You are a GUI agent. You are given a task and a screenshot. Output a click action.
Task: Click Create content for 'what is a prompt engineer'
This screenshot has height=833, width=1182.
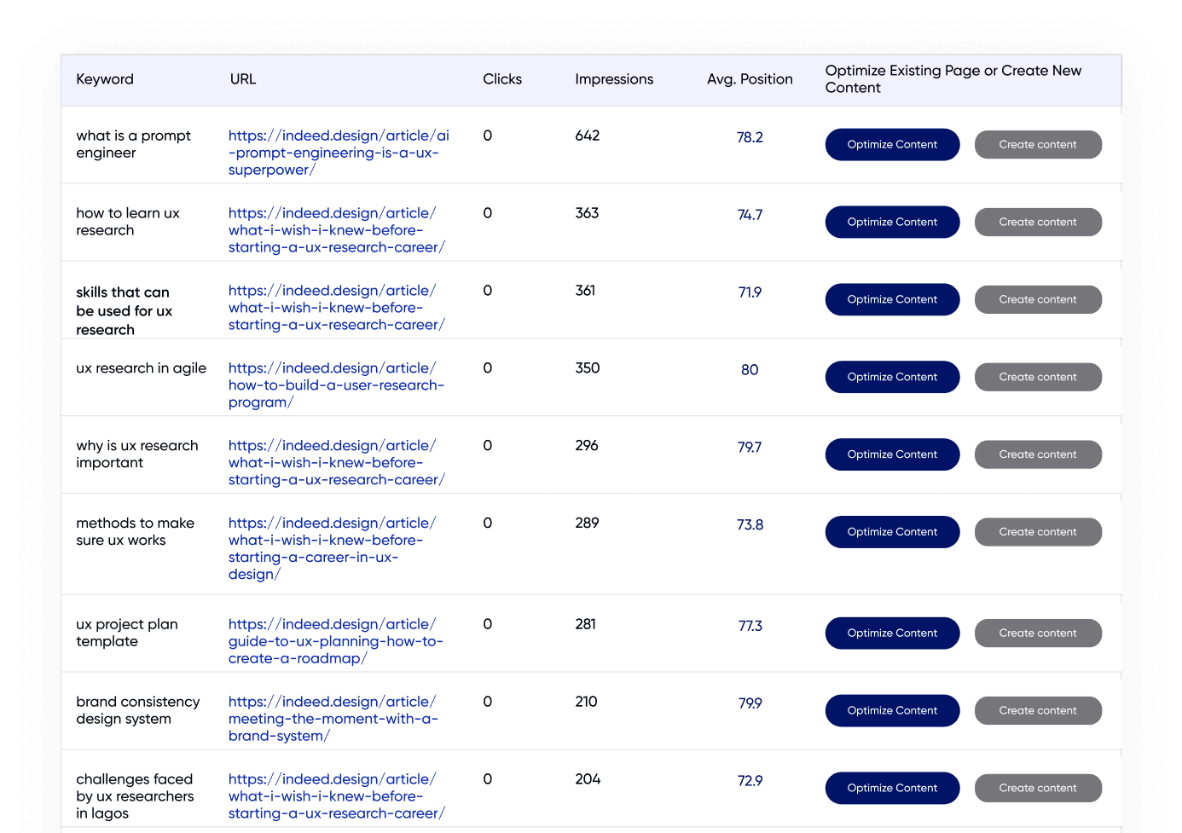coord(1038,144)
